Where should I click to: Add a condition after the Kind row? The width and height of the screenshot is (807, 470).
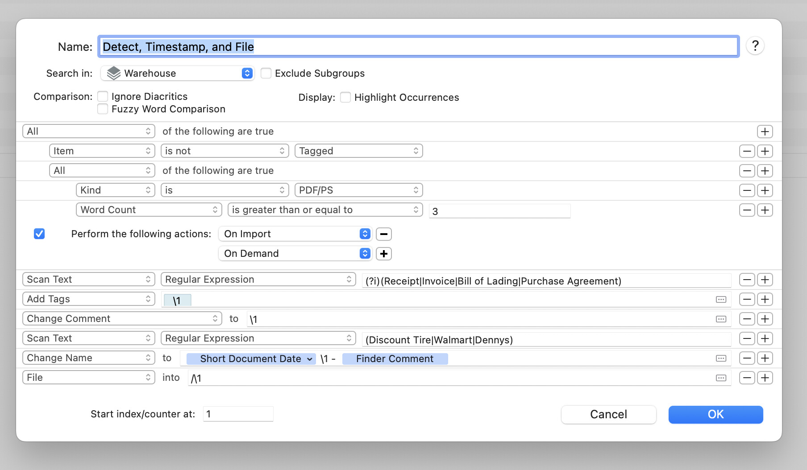click(x=765, y=190)
